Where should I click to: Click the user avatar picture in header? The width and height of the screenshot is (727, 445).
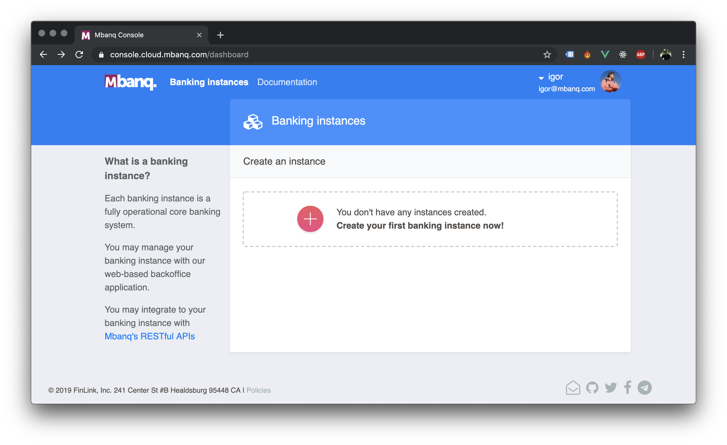click(x=610, y=81)
